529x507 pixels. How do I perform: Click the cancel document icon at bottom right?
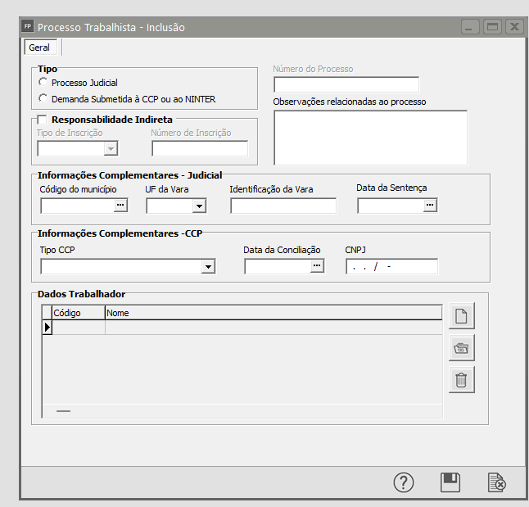coord(495,482)
